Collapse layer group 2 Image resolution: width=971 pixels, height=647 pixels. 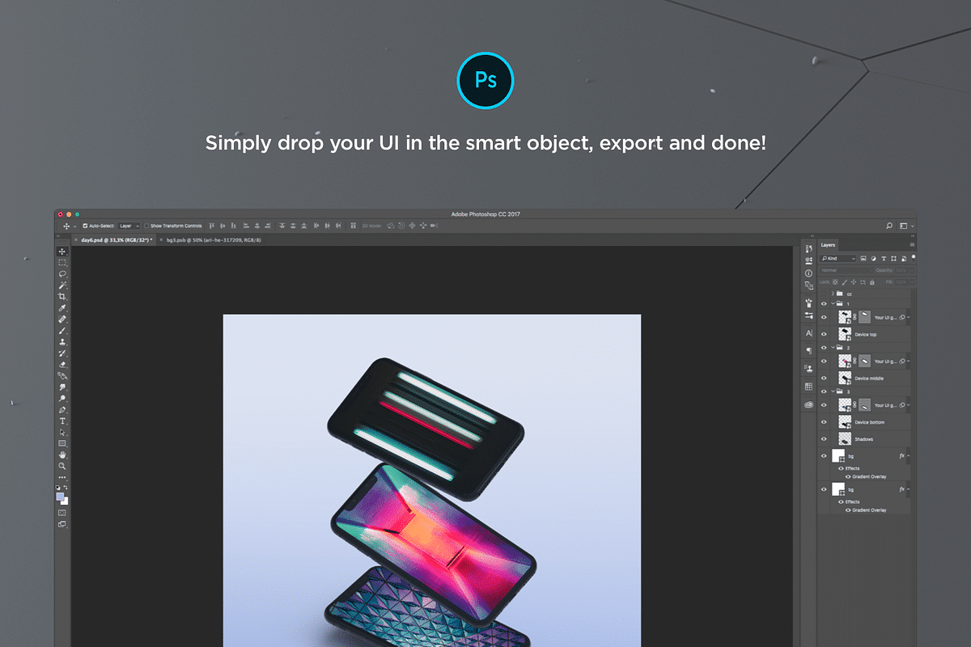[833, 348]
